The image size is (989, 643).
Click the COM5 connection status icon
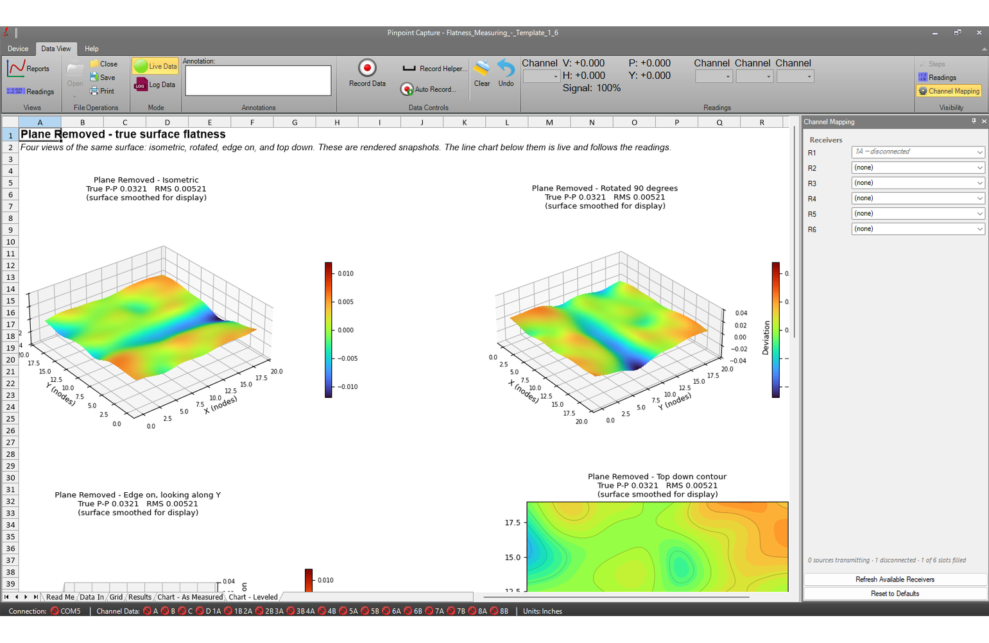pyautogui.click(x=55, y=611)
